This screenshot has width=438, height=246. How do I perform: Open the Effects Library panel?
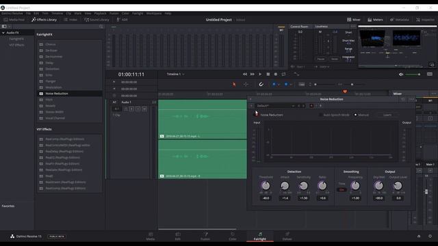(44, 20)
